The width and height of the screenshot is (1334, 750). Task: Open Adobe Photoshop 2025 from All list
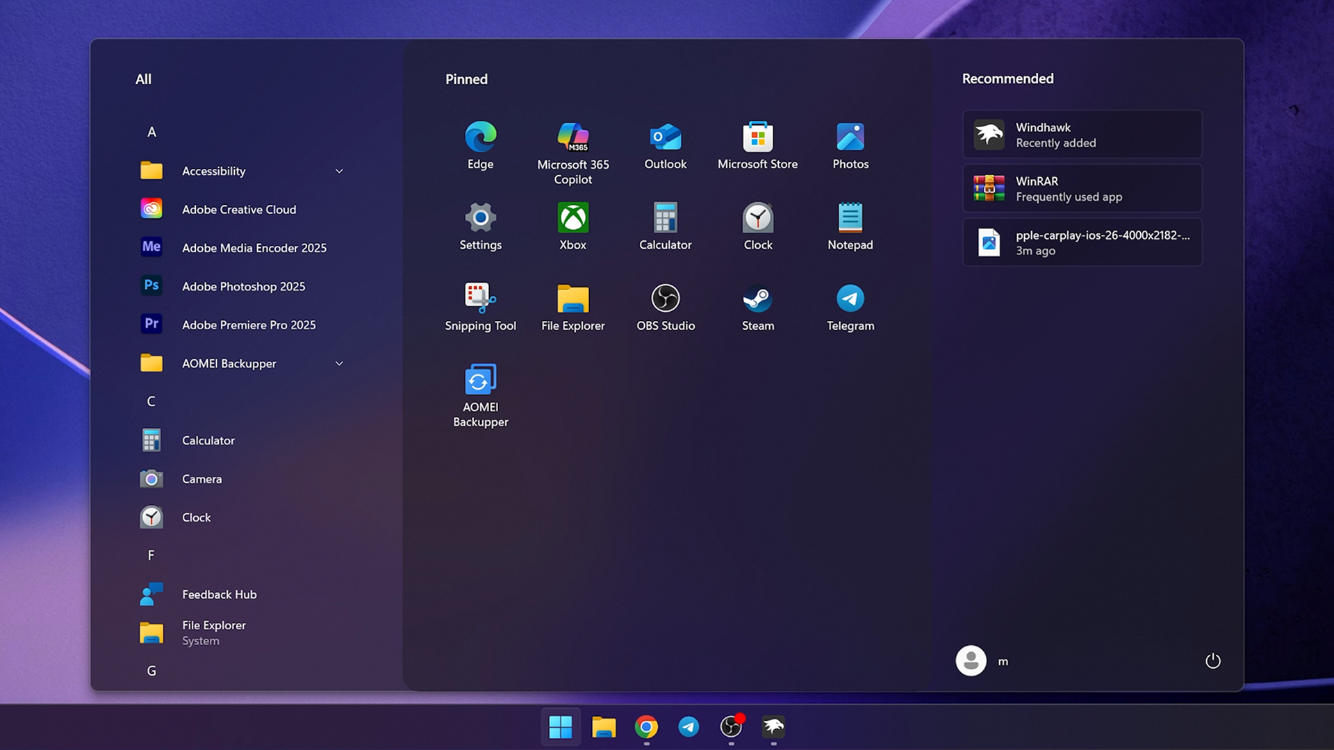tap(243, 286)
